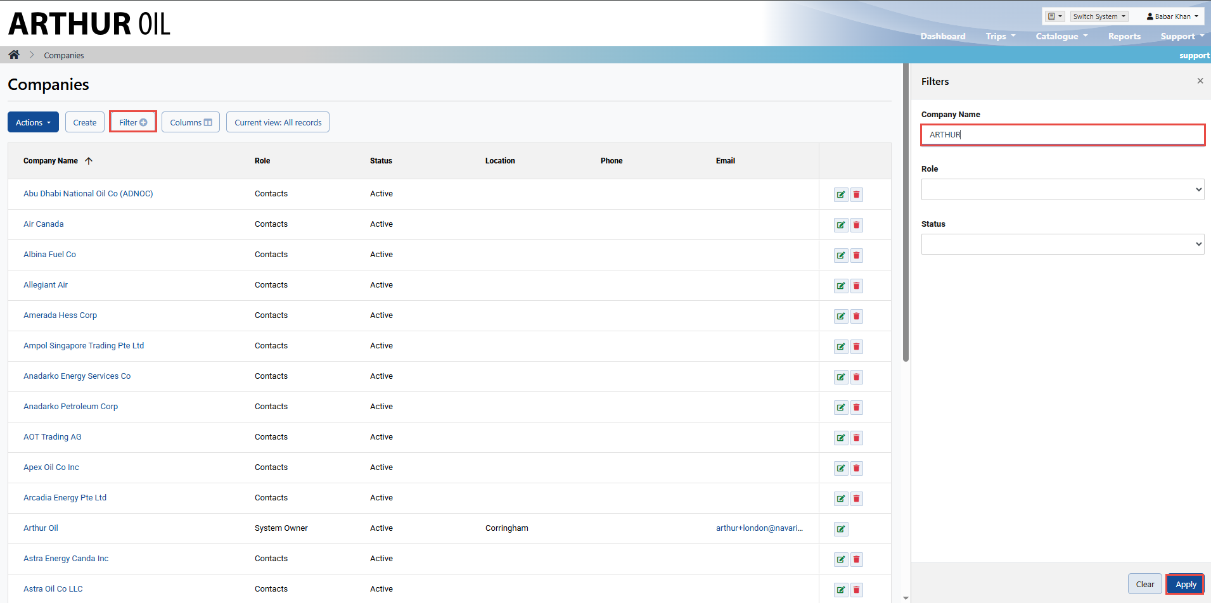Sort by the Email column header

pyautogui.click(x=726, y=161)
